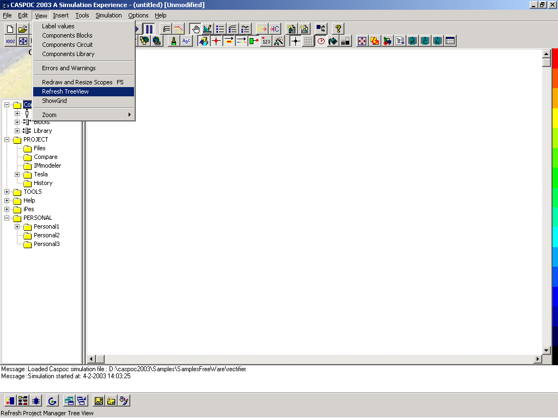This screenshot has height=418, width=558.
Task: Click Refresh TreeView menu item
Action: [x=83, y=91]
